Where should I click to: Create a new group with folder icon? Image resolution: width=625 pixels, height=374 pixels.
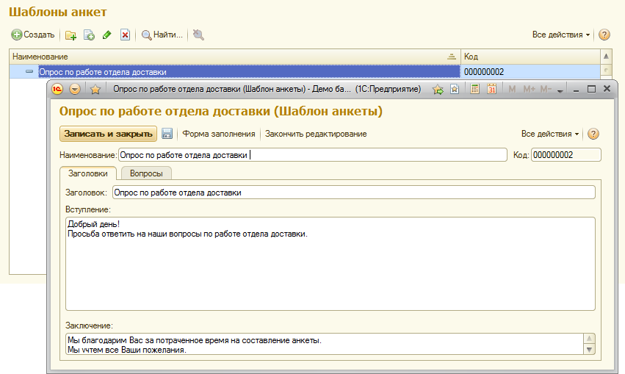[71, 35]
